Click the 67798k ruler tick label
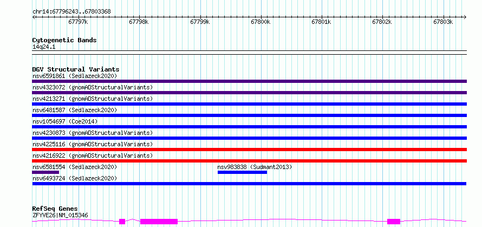 [x=139, y=22]
